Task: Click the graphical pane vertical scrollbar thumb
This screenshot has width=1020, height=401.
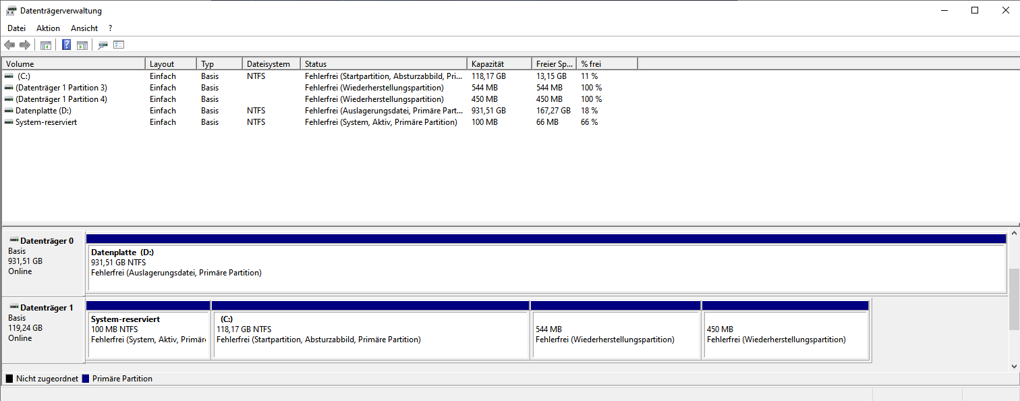Action: 1014,299
